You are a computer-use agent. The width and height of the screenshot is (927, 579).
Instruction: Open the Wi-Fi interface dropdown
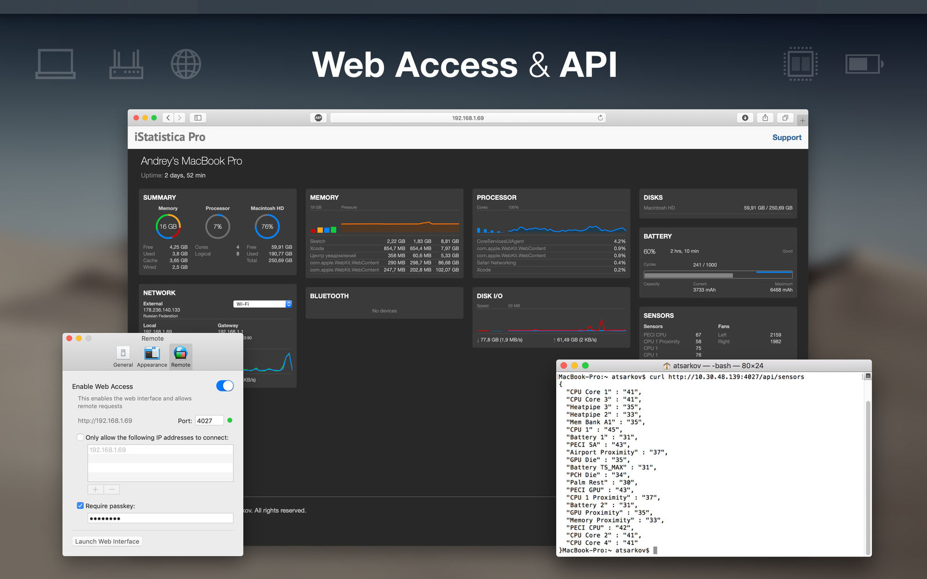(262, 304)
